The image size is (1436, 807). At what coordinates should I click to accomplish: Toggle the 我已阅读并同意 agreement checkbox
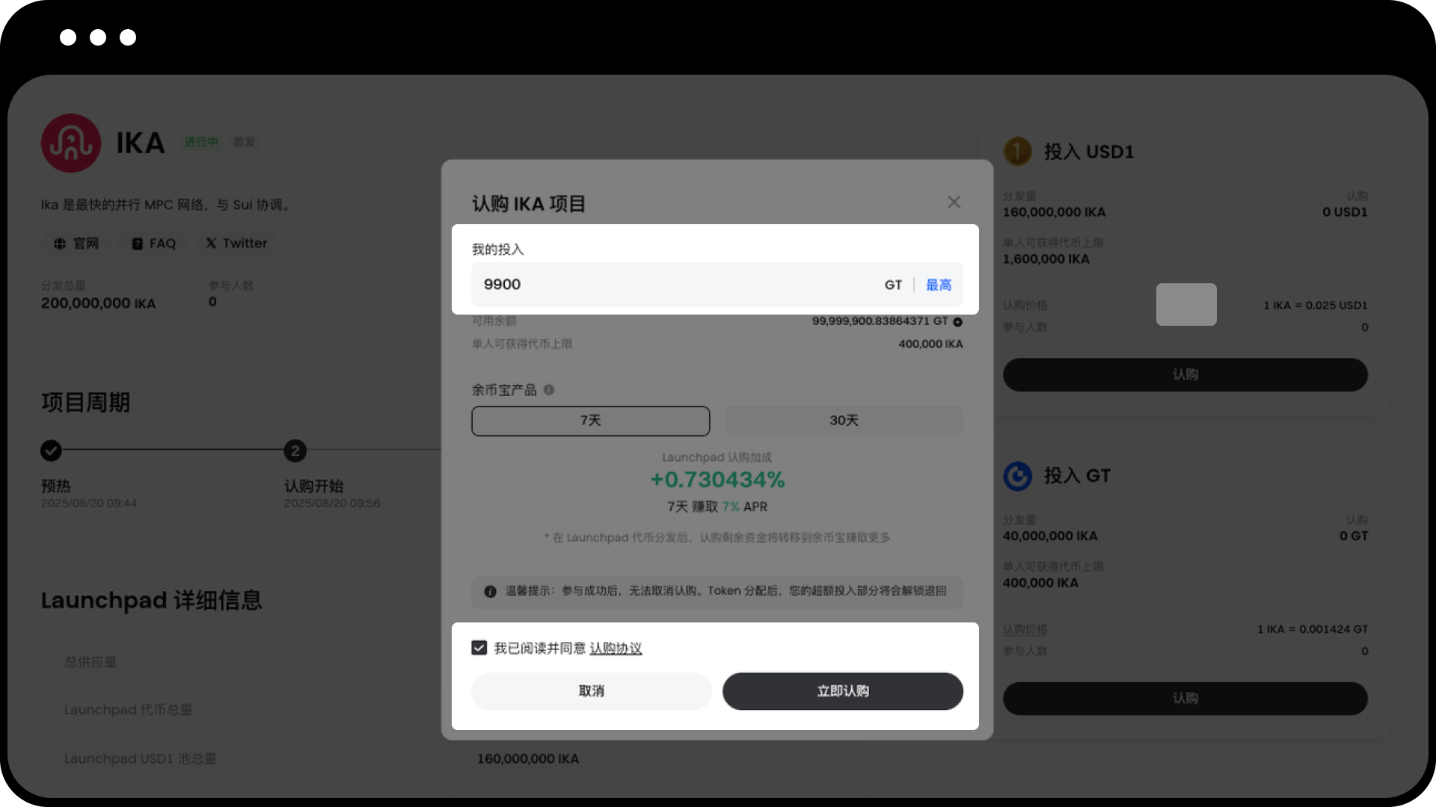[x=479, y=648]
